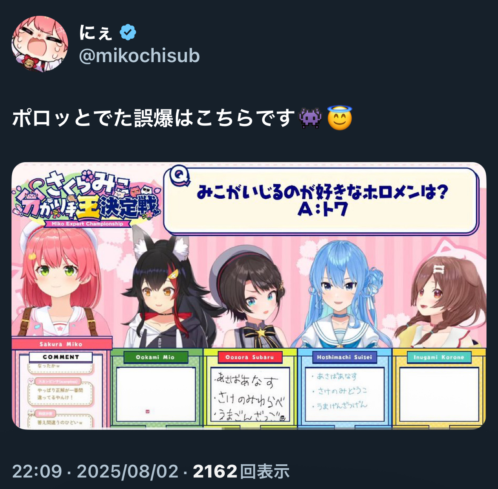
Task: Open the tweet's embedded image
Action: coord(249,296)
